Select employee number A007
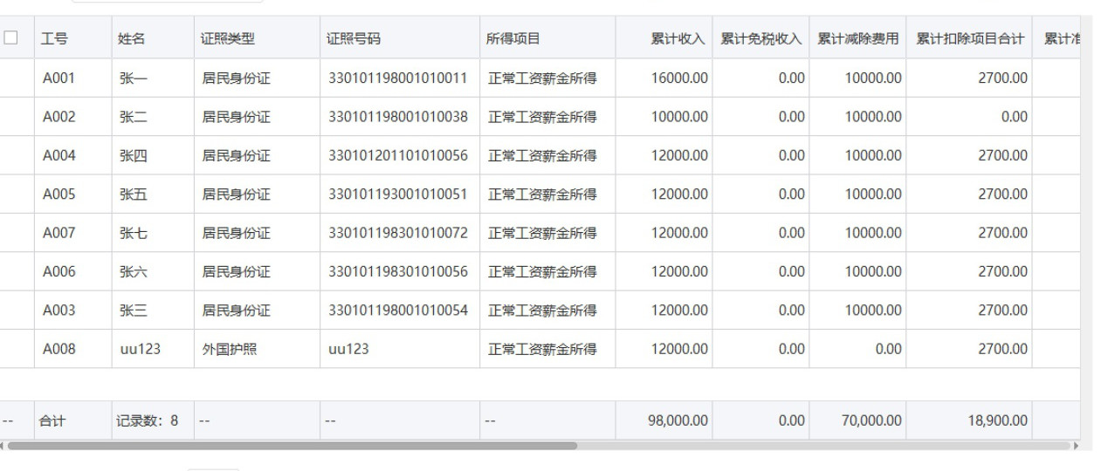This screenshot has height=471, width=1108. coord(58,233)
